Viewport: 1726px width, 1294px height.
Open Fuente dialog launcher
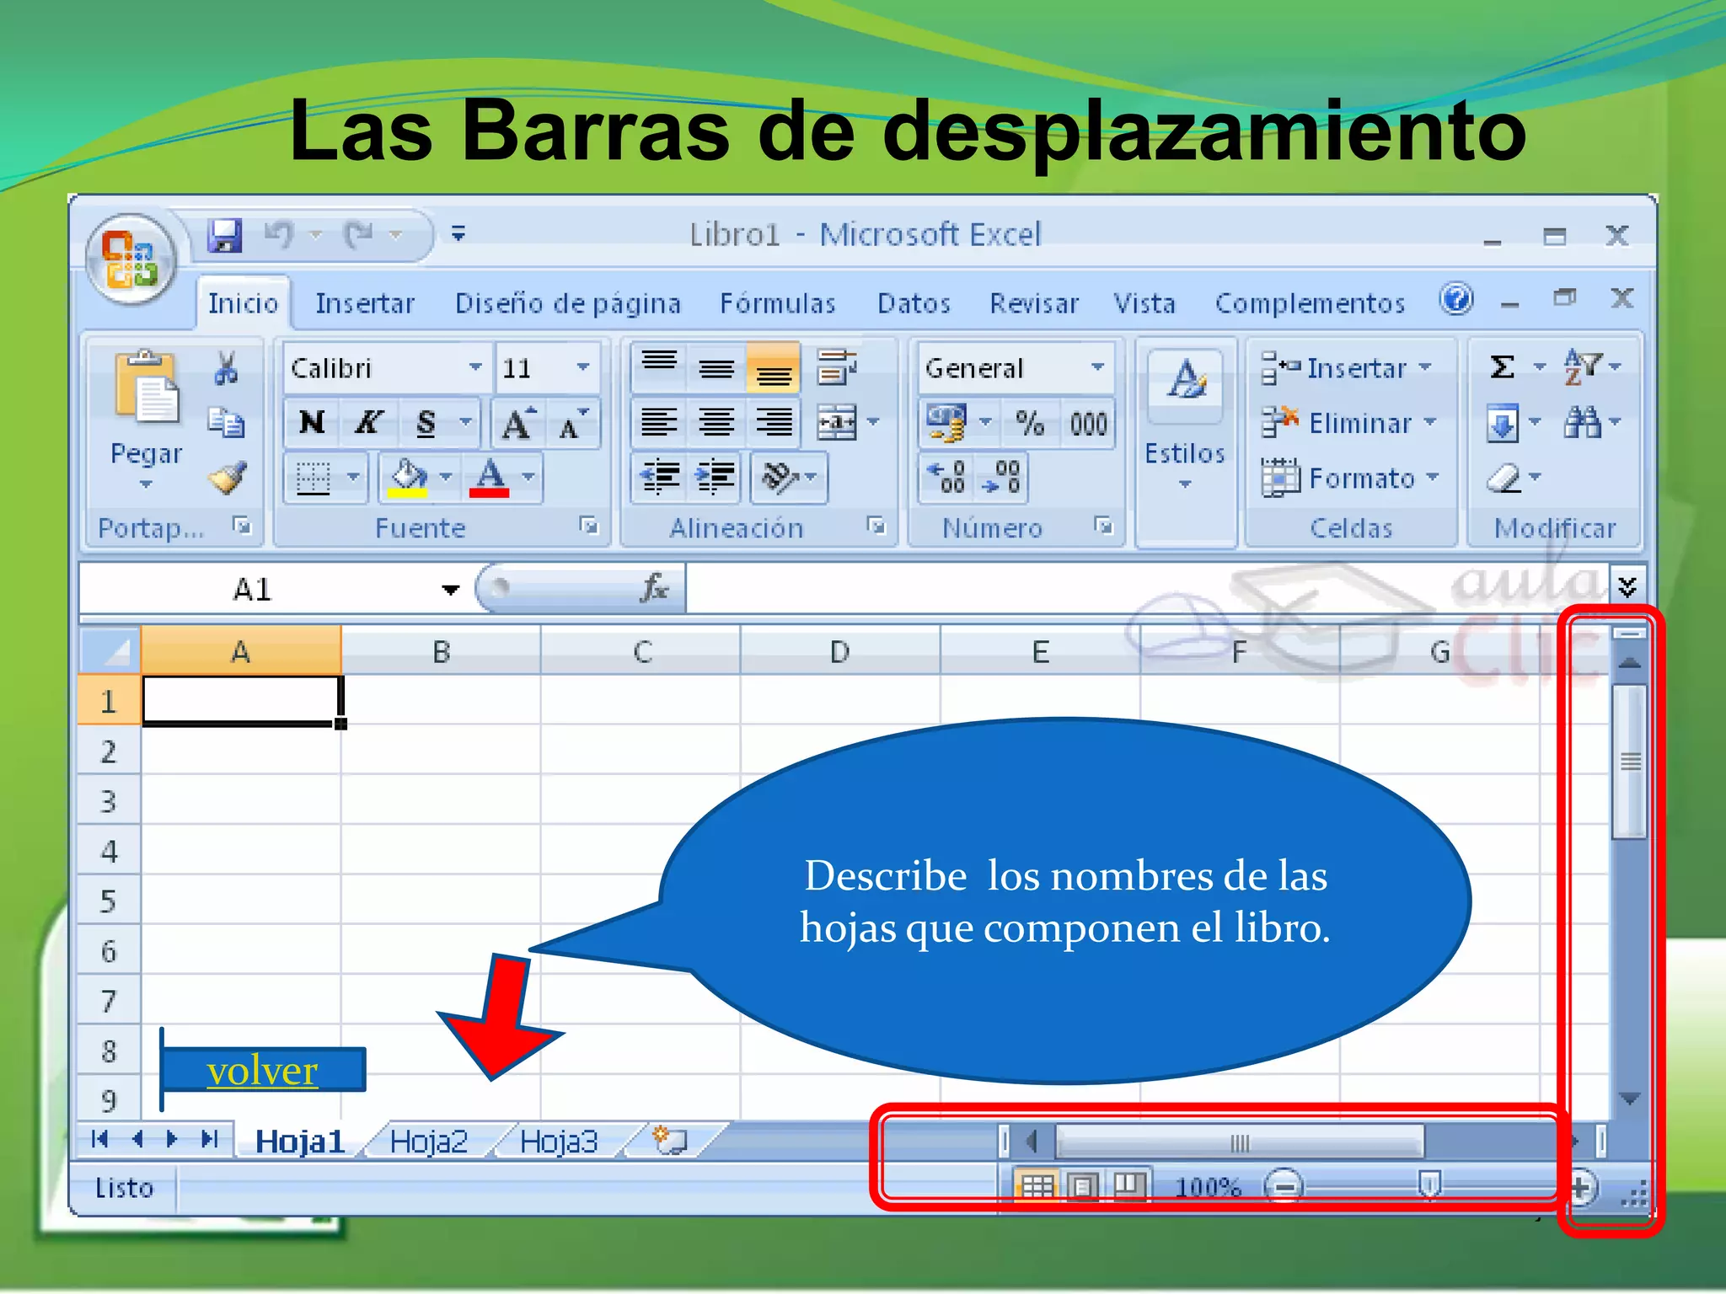coord(588,527)
